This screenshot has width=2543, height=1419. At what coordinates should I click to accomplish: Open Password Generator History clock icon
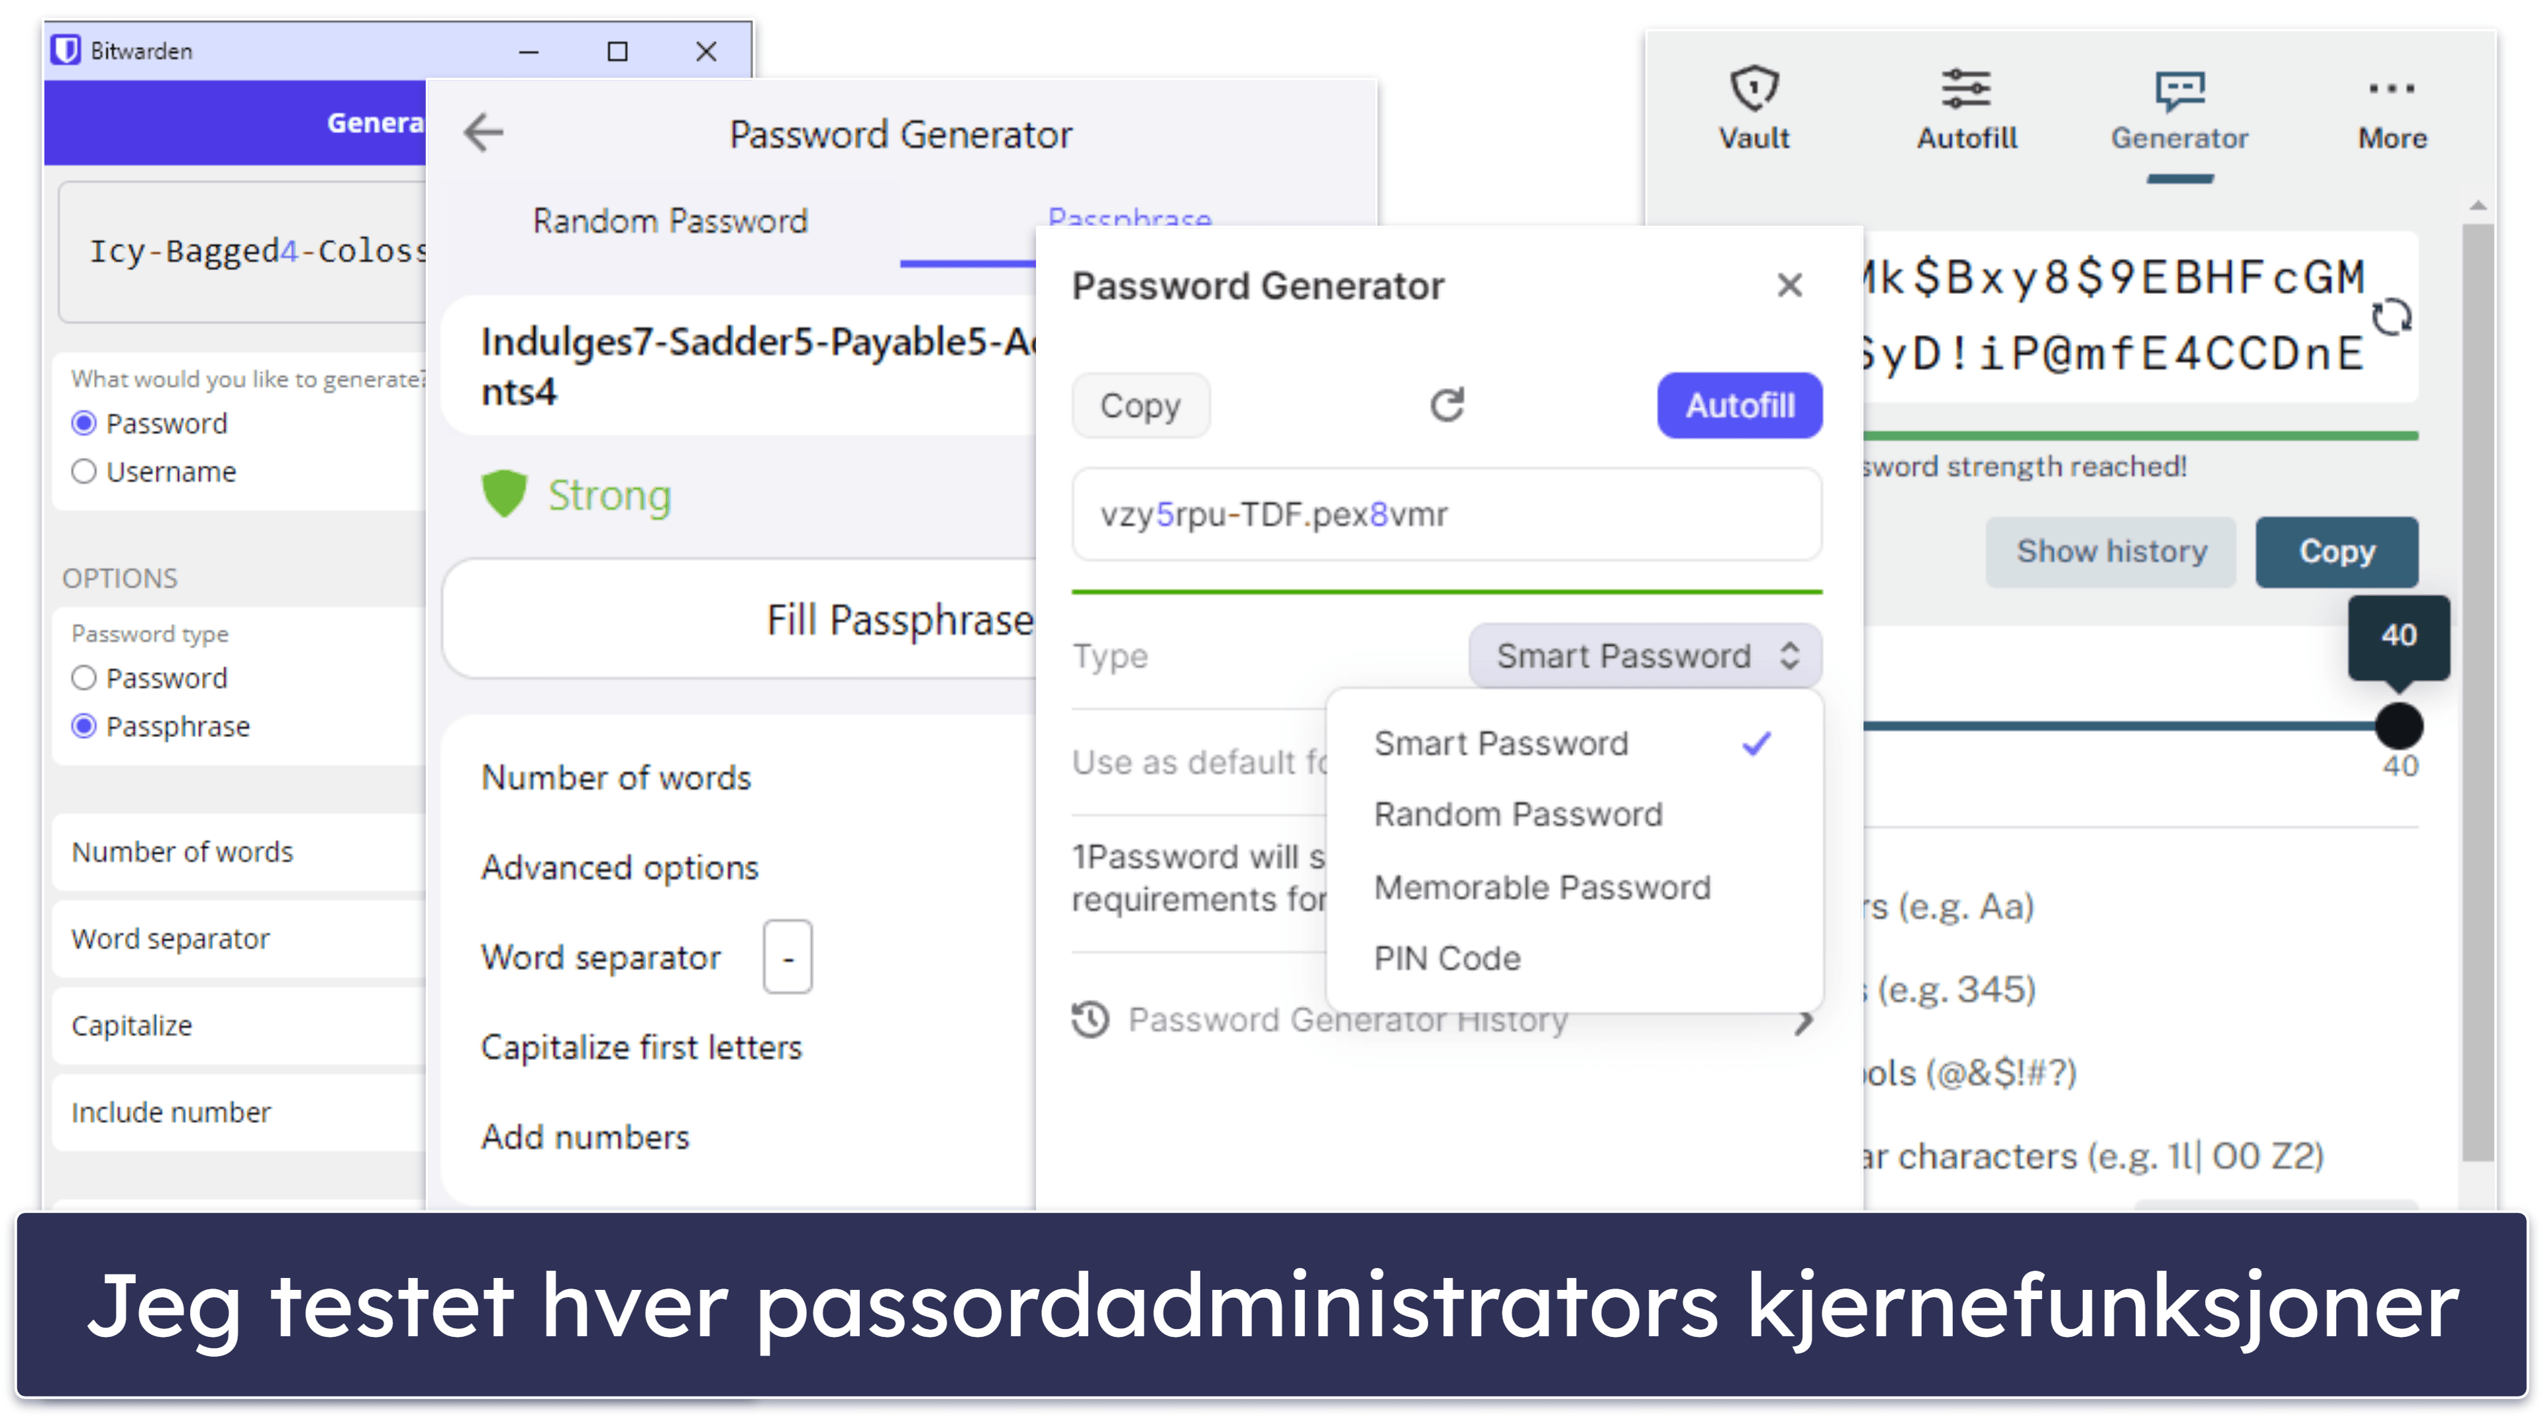1091,1019
